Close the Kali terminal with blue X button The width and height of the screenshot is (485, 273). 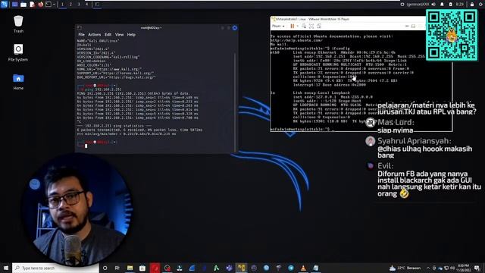point(235,28)
